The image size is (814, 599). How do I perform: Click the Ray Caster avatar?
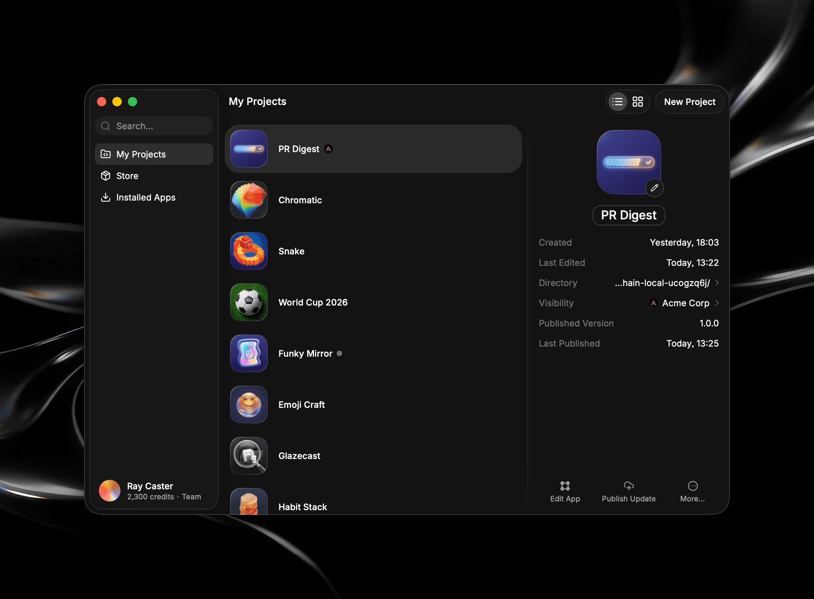click(x=109, y=491)
